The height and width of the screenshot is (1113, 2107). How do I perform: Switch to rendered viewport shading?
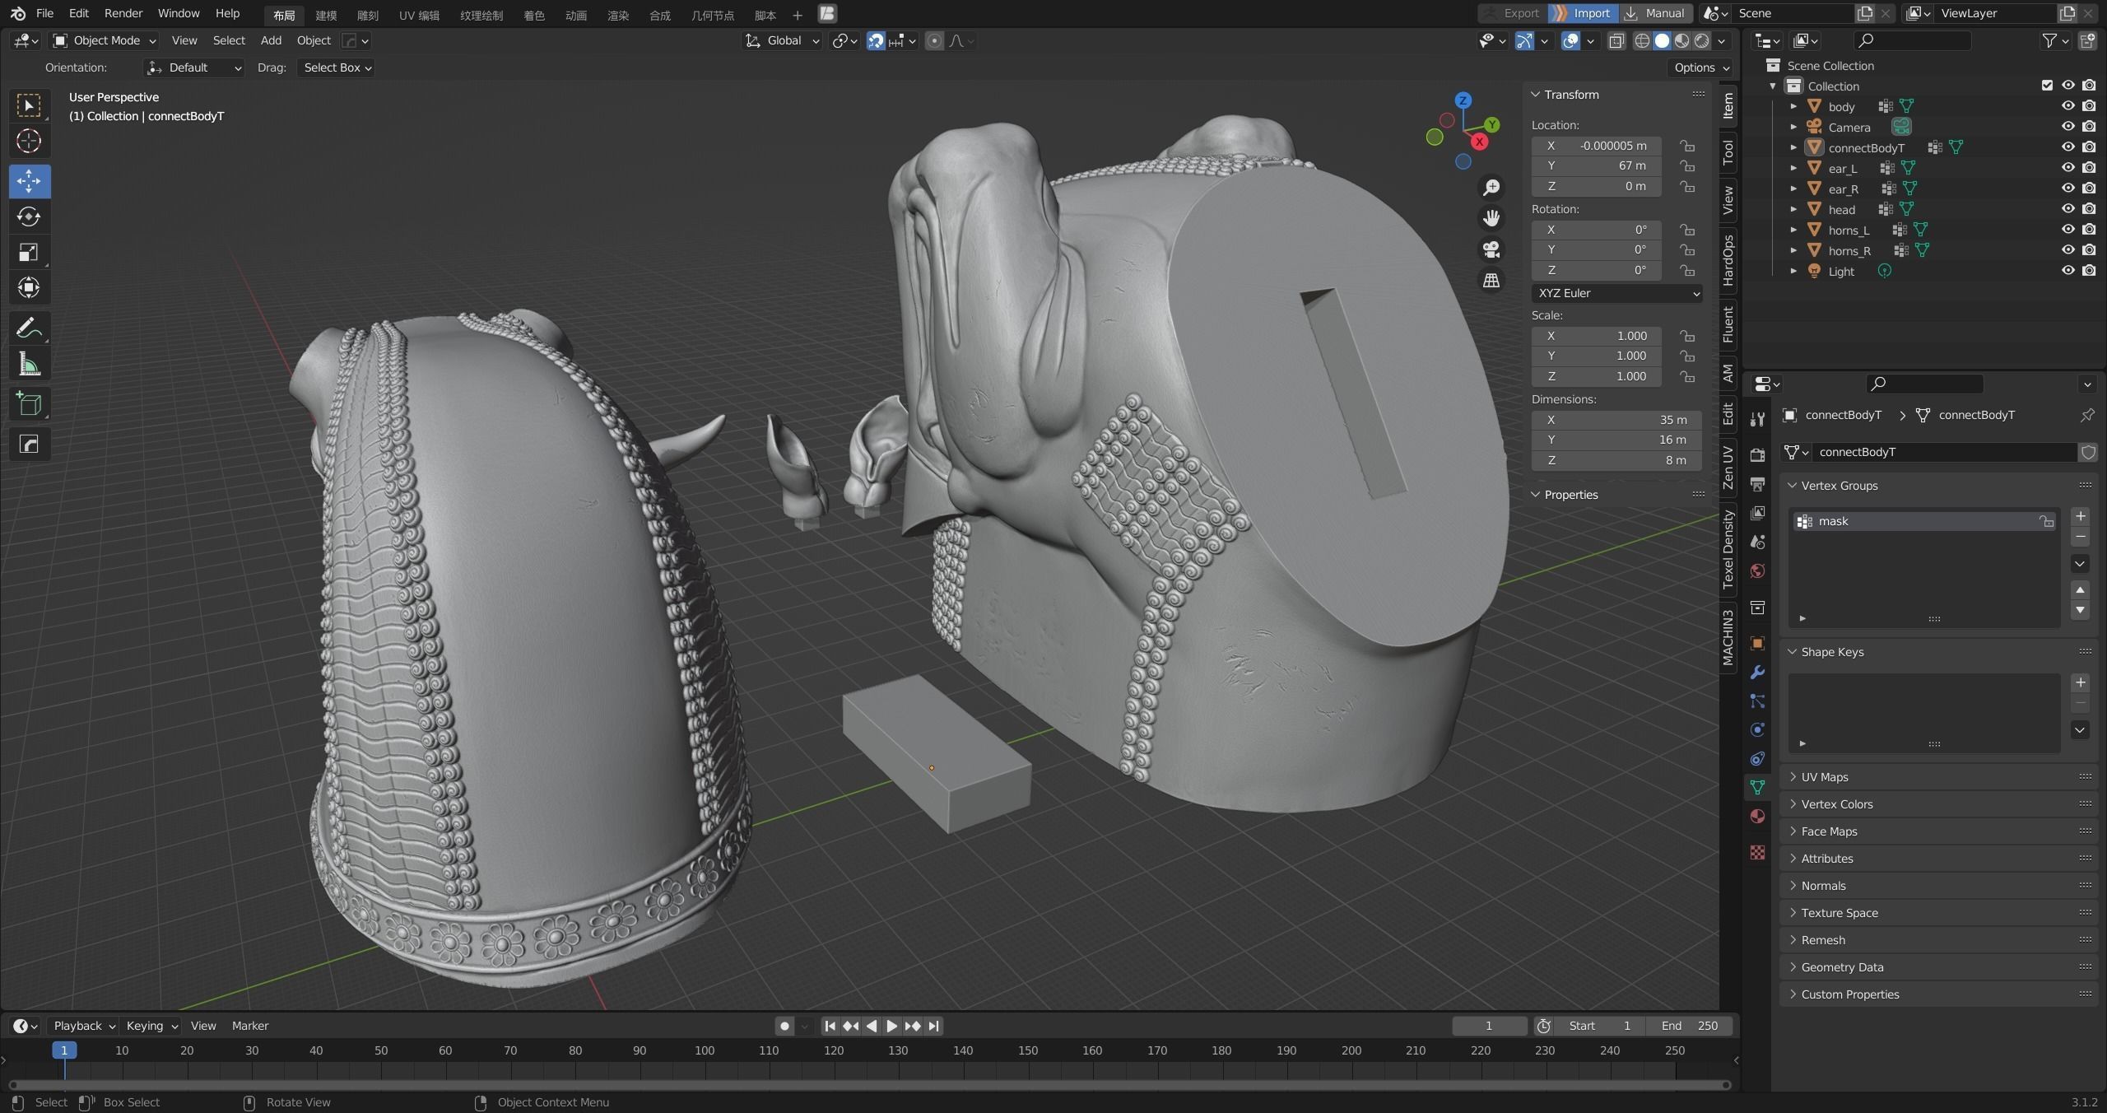pos(1701,41)
